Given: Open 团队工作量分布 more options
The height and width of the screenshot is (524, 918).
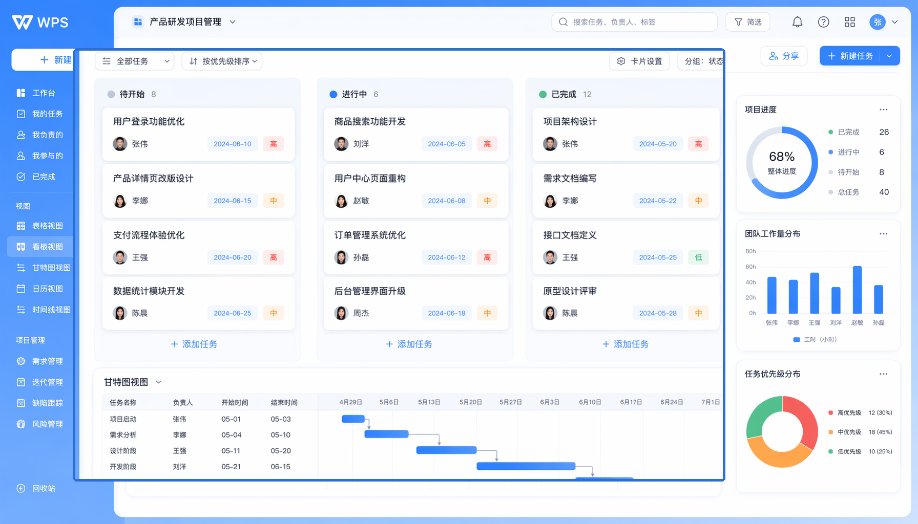Looking at the screenshot, I should tap(884, 234).
